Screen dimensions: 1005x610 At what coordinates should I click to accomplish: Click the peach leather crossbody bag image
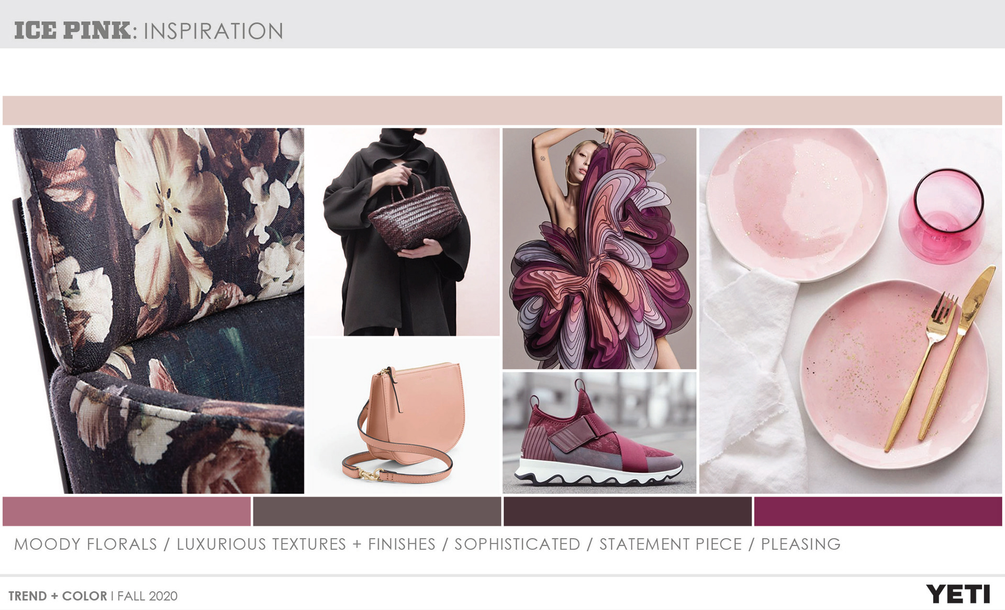pyautogui.click(x=403, y=416)
